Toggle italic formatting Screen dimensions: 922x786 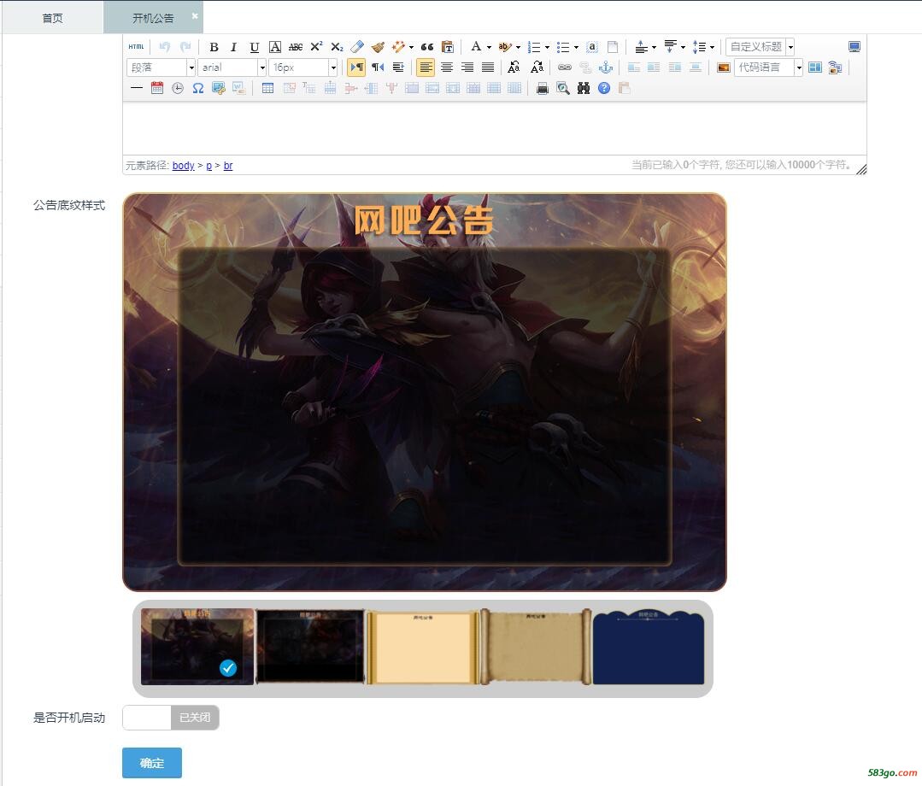tap(233, 47)
